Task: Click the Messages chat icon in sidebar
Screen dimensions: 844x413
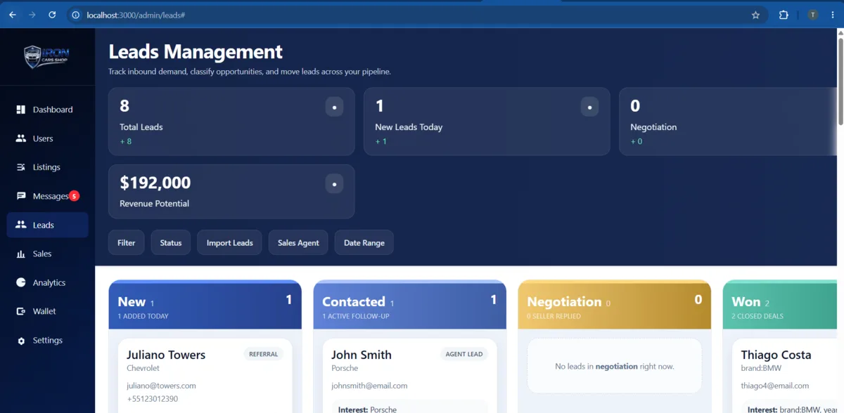Action: 21,196
